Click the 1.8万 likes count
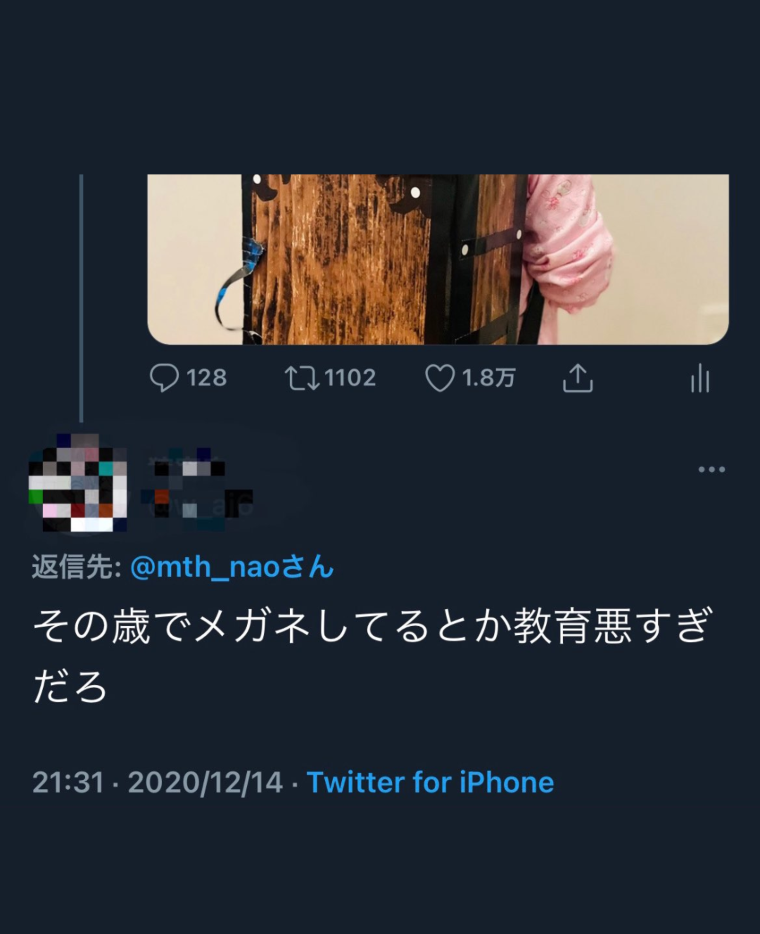Screen dimensions: 760x934 [x=489, y=378]
